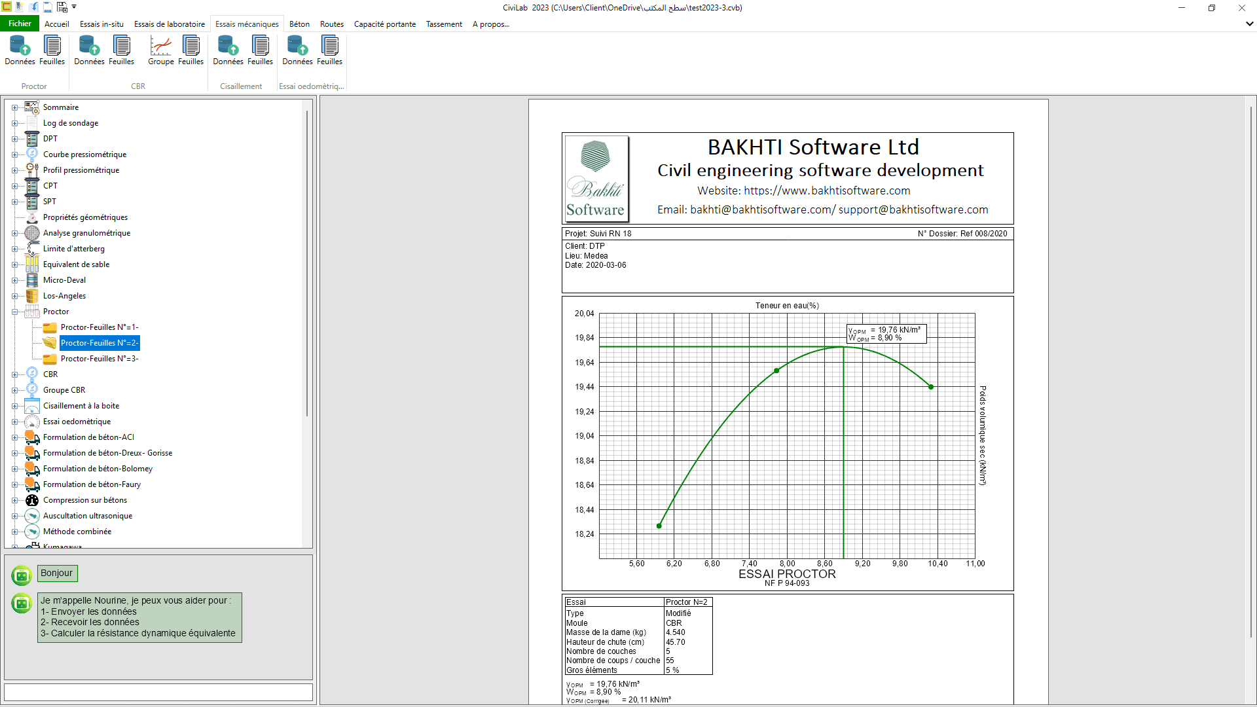Image resolution: width=1257 pixels, height=707 pixels.
Task: Click the Equivalent de sable icon
Action: pyautogui.click(x=32, y=264)
